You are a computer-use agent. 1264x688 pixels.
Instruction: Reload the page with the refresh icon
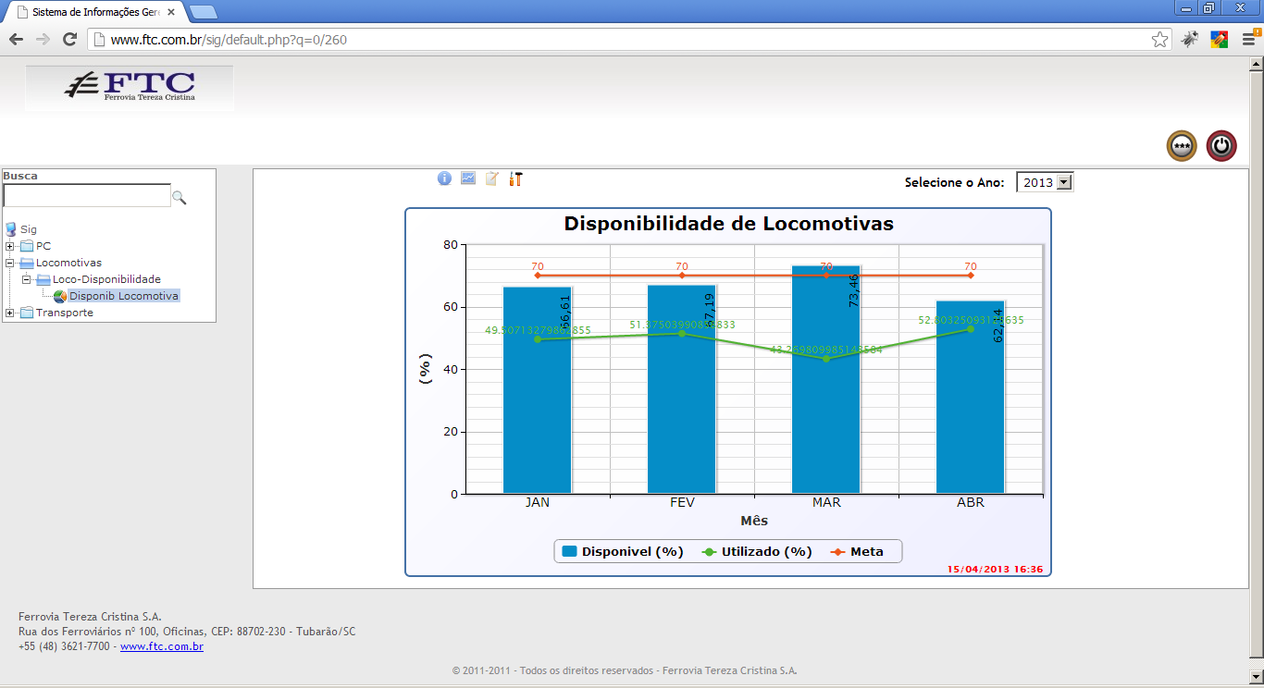click(x=69, y=40)
